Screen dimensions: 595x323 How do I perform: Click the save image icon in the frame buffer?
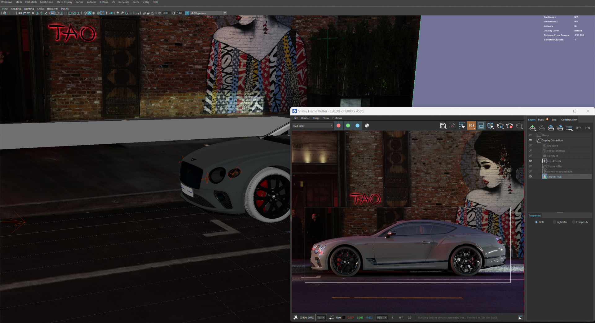[443, 125]
